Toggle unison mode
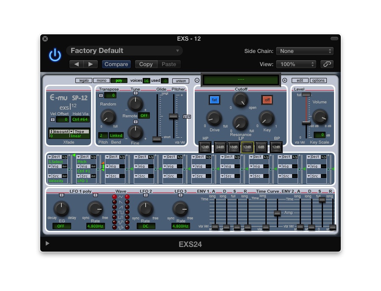 coord(181,81)
